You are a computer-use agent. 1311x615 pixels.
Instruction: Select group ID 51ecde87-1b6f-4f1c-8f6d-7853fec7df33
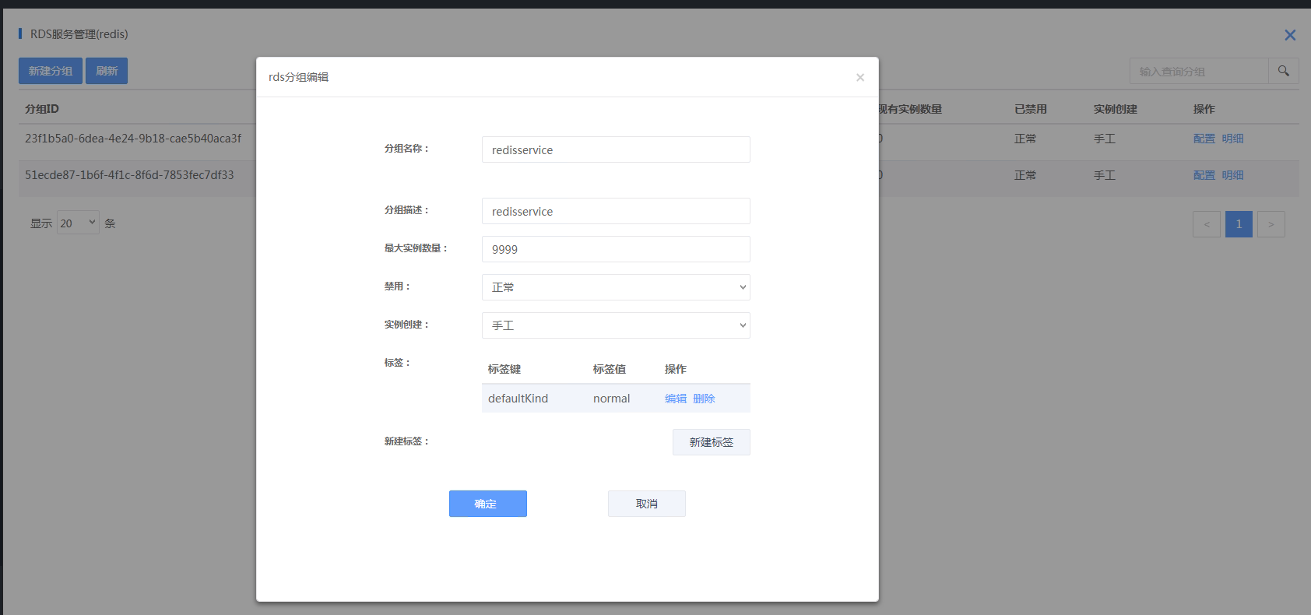[x=129, y=175]
